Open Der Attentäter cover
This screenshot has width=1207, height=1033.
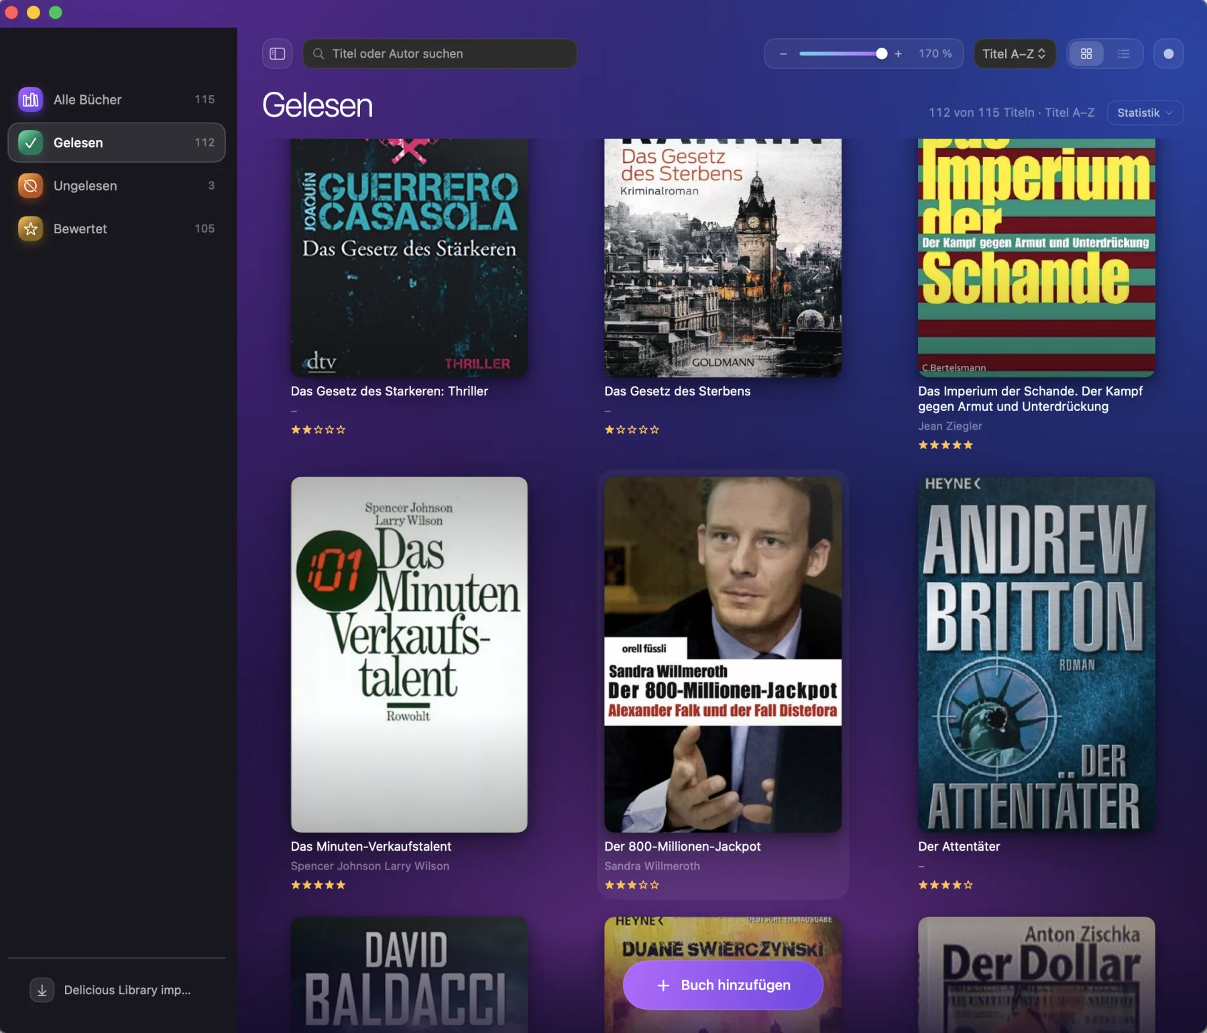pos(1037,655)
